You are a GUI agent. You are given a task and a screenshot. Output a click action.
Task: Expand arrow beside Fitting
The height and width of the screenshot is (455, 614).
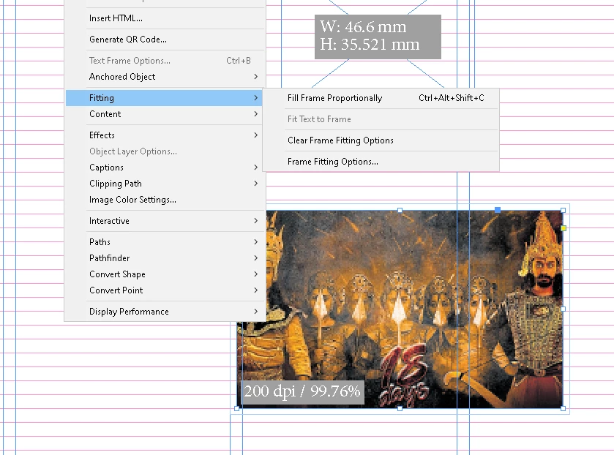click(x=255, y=97)
